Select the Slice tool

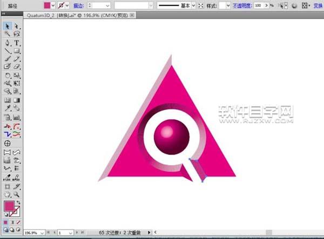click(17, 187)
